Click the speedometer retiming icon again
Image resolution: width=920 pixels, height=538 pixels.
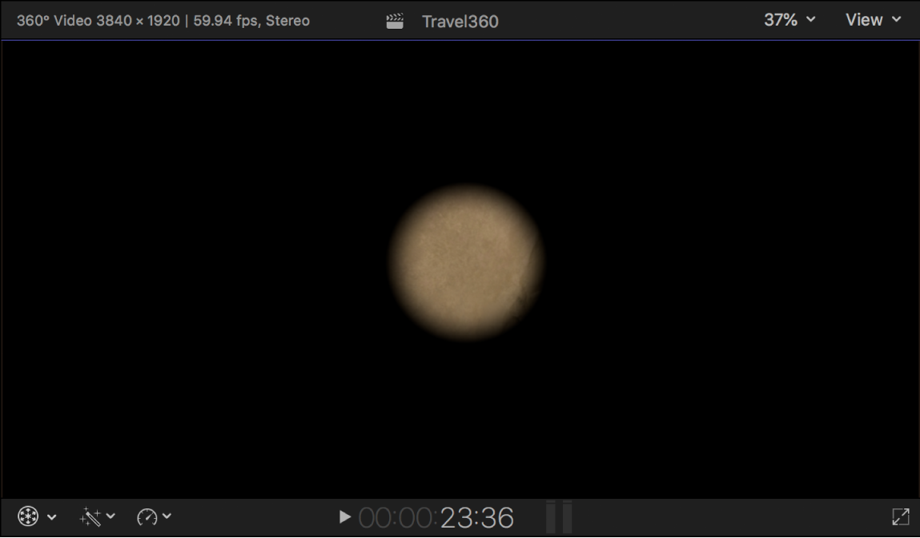(x=148, y=516)
